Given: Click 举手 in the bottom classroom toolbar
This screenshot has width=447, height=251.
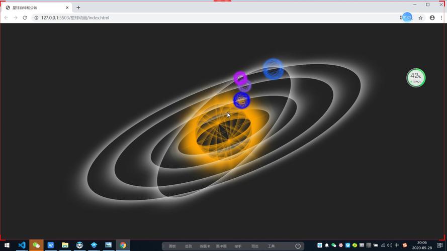Looking at the screenshot, I should (238, 246).
